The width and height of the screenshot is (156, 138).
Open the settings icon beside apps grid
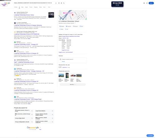[x=144, y=3]
